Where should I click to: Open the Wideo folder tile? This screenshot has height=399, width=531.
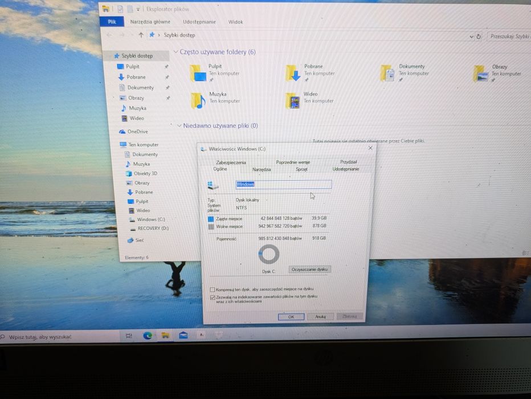click(x=310, y=100)
